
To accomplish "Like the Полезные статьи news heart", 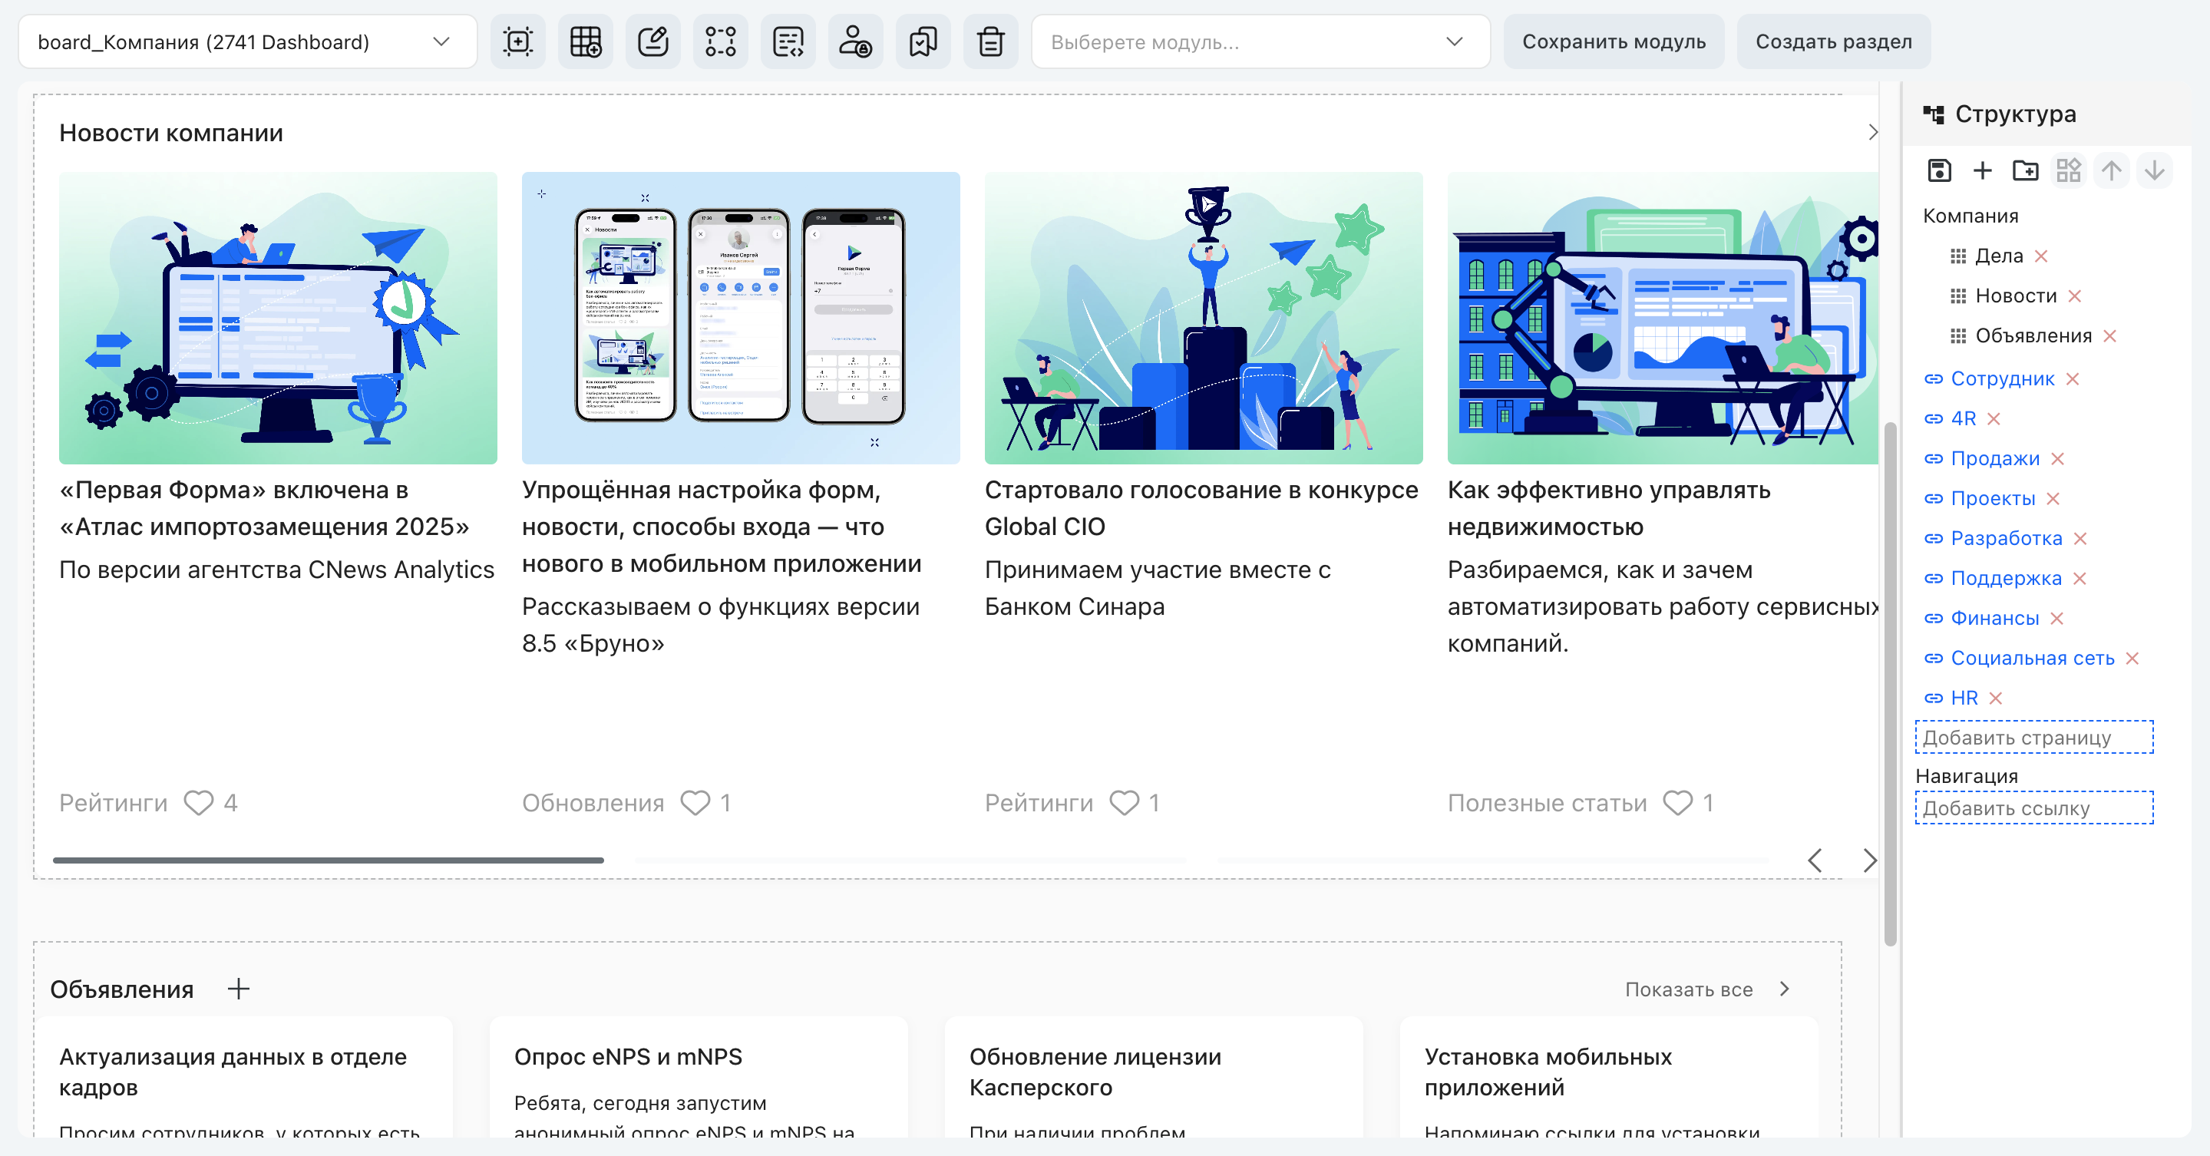I will 1677,803.
